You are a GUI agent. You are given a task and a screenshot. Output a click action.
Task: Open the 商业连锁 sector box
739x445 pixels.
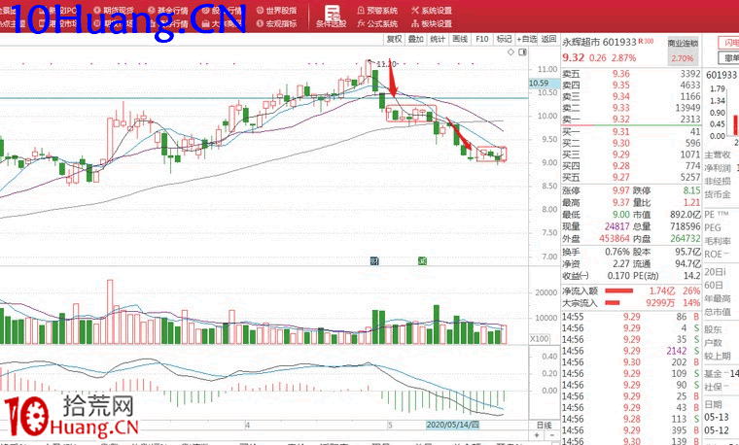[x=683, y=51]
